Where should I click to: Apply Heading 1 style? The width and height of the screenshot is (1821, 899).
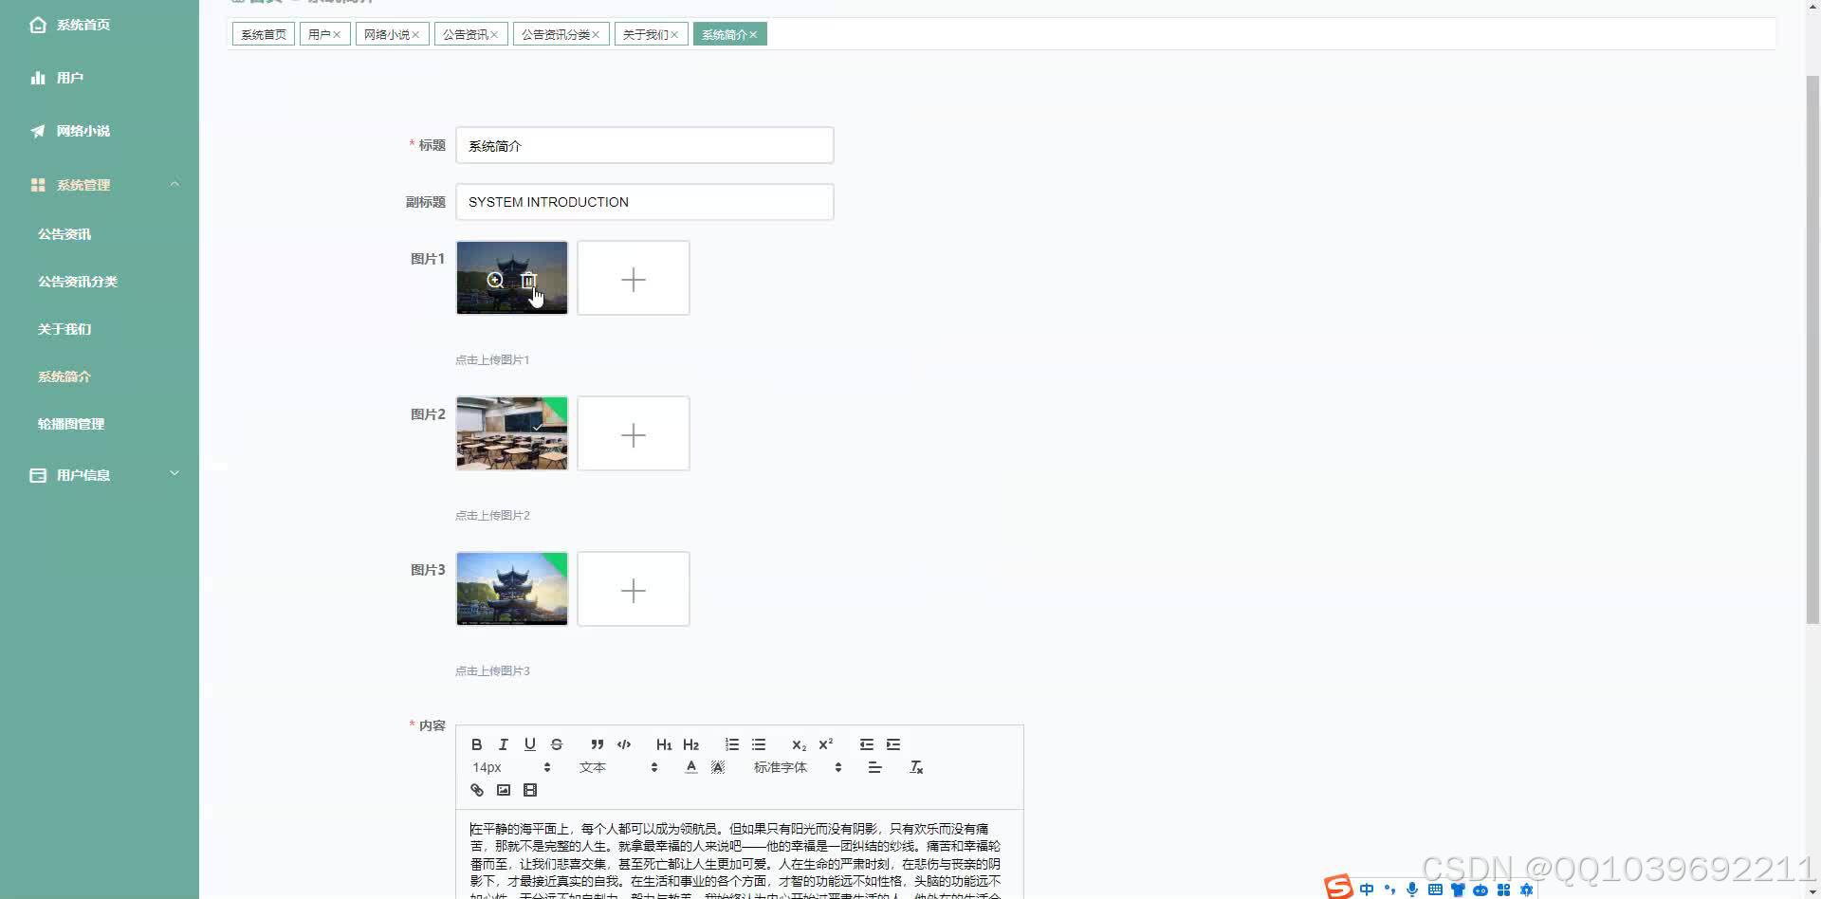click(x=664, y=744)
